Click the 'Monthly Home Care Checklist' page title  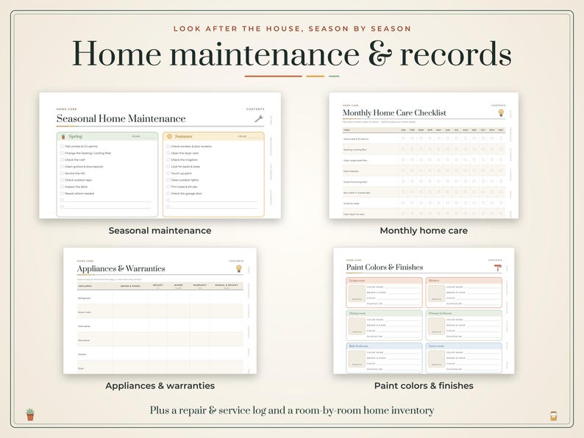pyautogui.click(x=394, y=112)
